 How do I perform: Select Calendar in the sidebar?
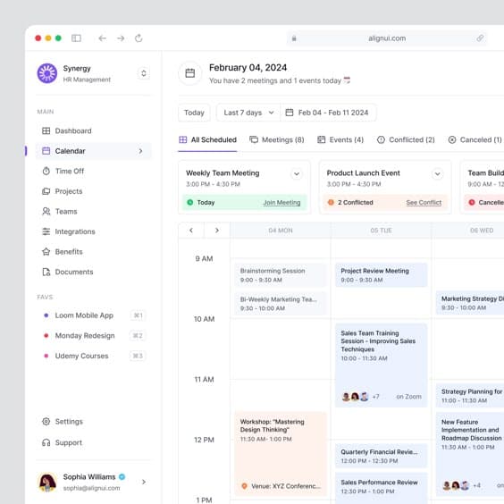pos(93,151)
